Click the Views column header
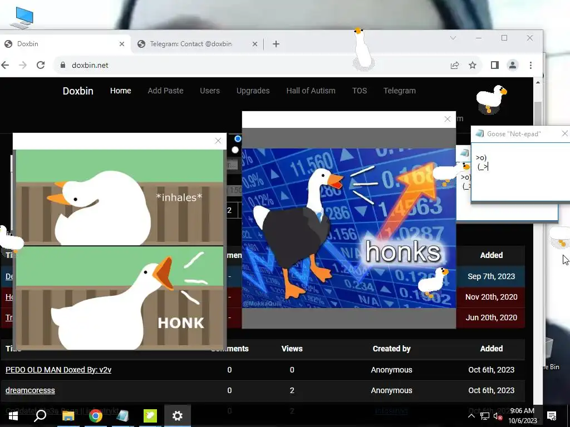This screenshot has width=570, height=427. pos(292,349)
